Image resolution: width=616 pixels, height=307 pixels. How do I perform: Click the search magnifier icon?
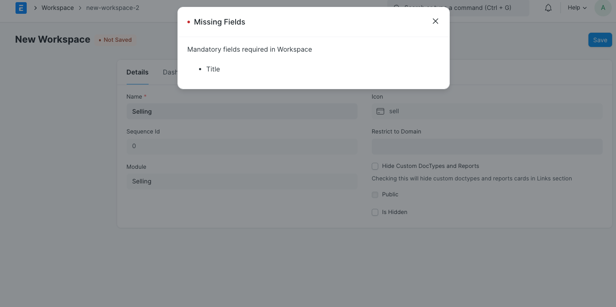pos(396,8)
